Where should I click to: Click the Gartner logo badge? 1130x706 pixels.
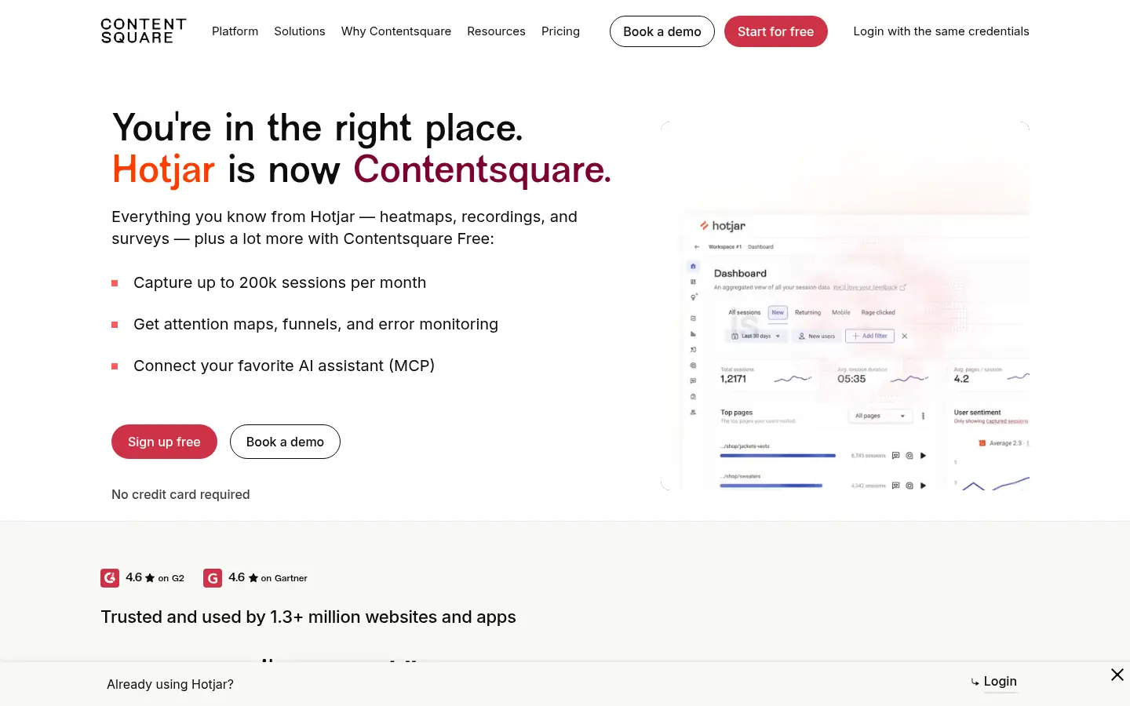[x=213, y=578]
